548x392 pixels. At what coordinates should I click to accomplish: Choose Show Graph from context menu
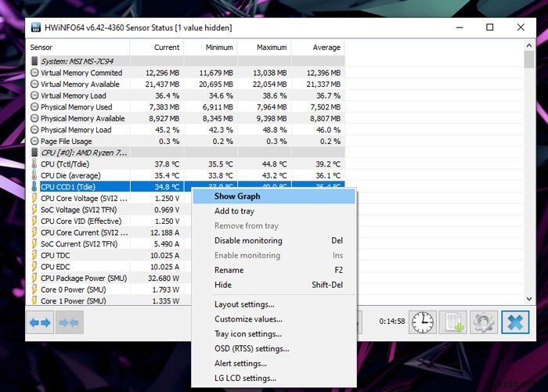coord(274,196)
